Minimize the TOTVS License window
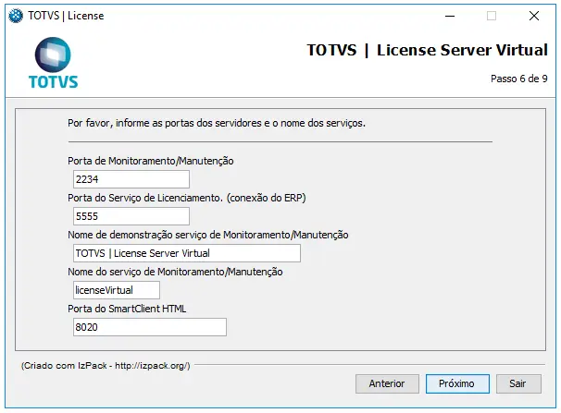 pos(448,16)
